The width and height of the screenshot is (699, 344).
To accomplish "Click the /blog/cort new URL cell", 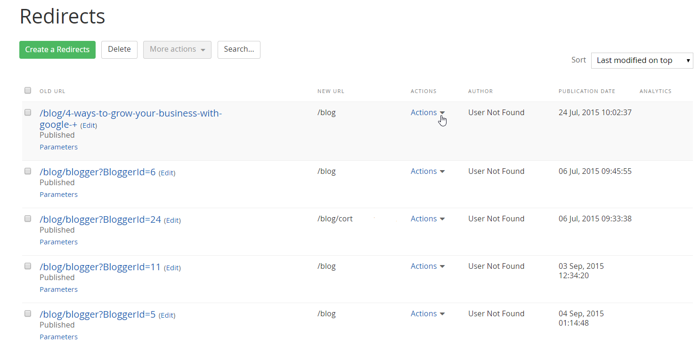I will pos(335,219).
